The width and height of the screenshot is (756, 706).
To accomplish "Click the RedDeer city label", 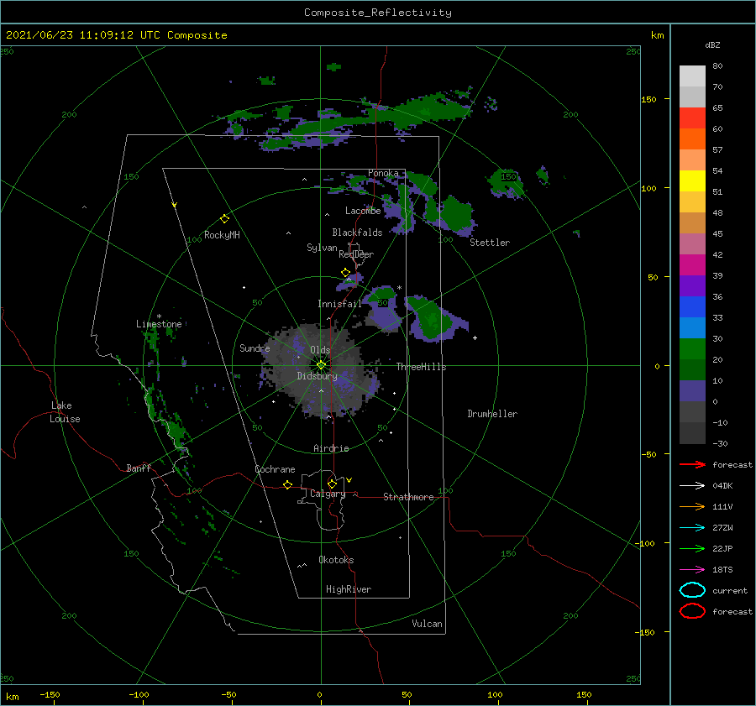I will click(x=356, y=254).
